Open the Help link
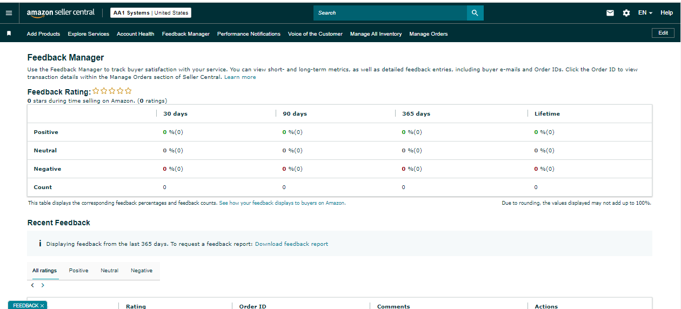681x309 pixels. [x=666, y=13]
